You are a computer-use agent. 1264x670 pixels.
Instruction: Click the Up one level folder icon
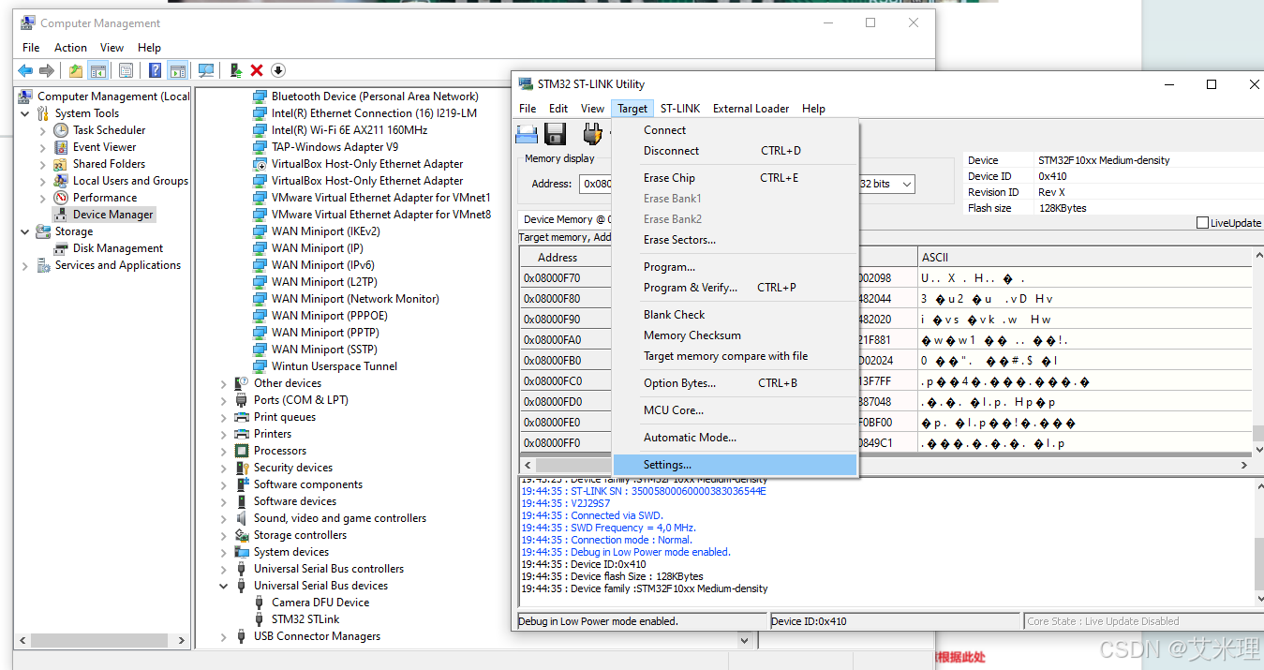(x=76, y=70)
